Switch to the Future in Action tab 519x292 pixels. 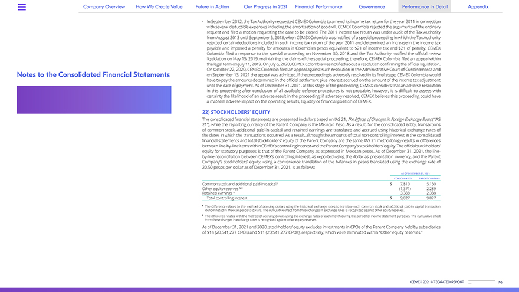tap(212, 7)
